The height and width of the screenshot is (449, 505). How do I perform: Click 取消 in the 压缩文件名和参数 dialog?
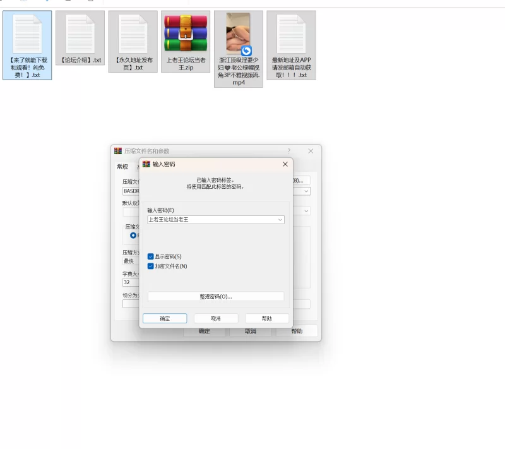[251, 331]
